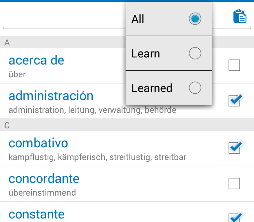The height and width of the screenshot is (222, 254).
Task: Select the Learn radio button
Action: click(195, 54)
